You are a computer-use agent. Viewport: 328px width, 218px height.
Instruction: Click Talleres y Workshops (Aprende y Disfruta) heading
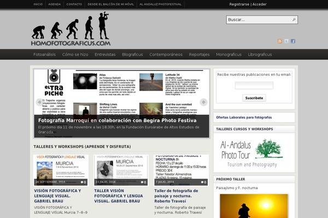click(x=82, y=147)
